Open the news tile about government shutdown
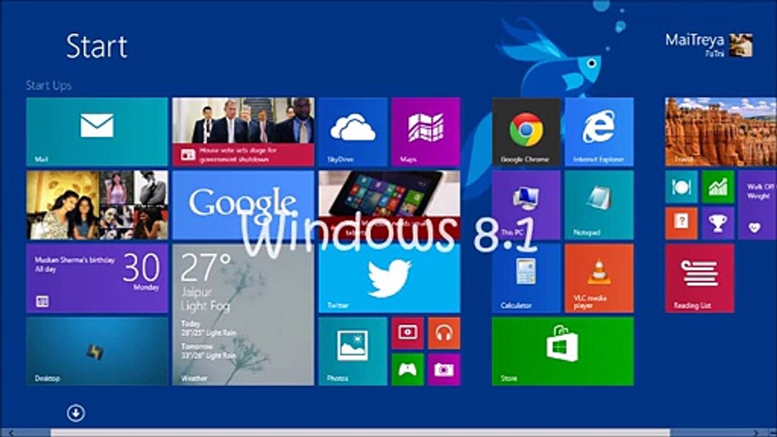The image size is (777, 437). (243, 132)
